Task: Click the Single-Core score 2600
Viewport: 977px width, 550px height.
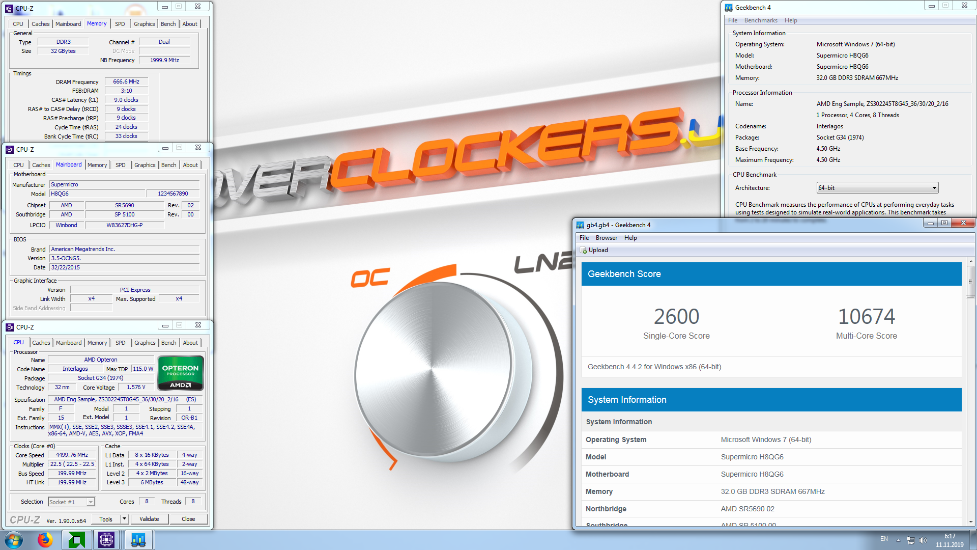Action: 676,316
